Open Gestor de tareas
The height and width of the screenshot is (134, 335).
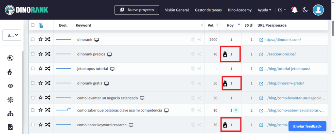(x=208, y=10)
